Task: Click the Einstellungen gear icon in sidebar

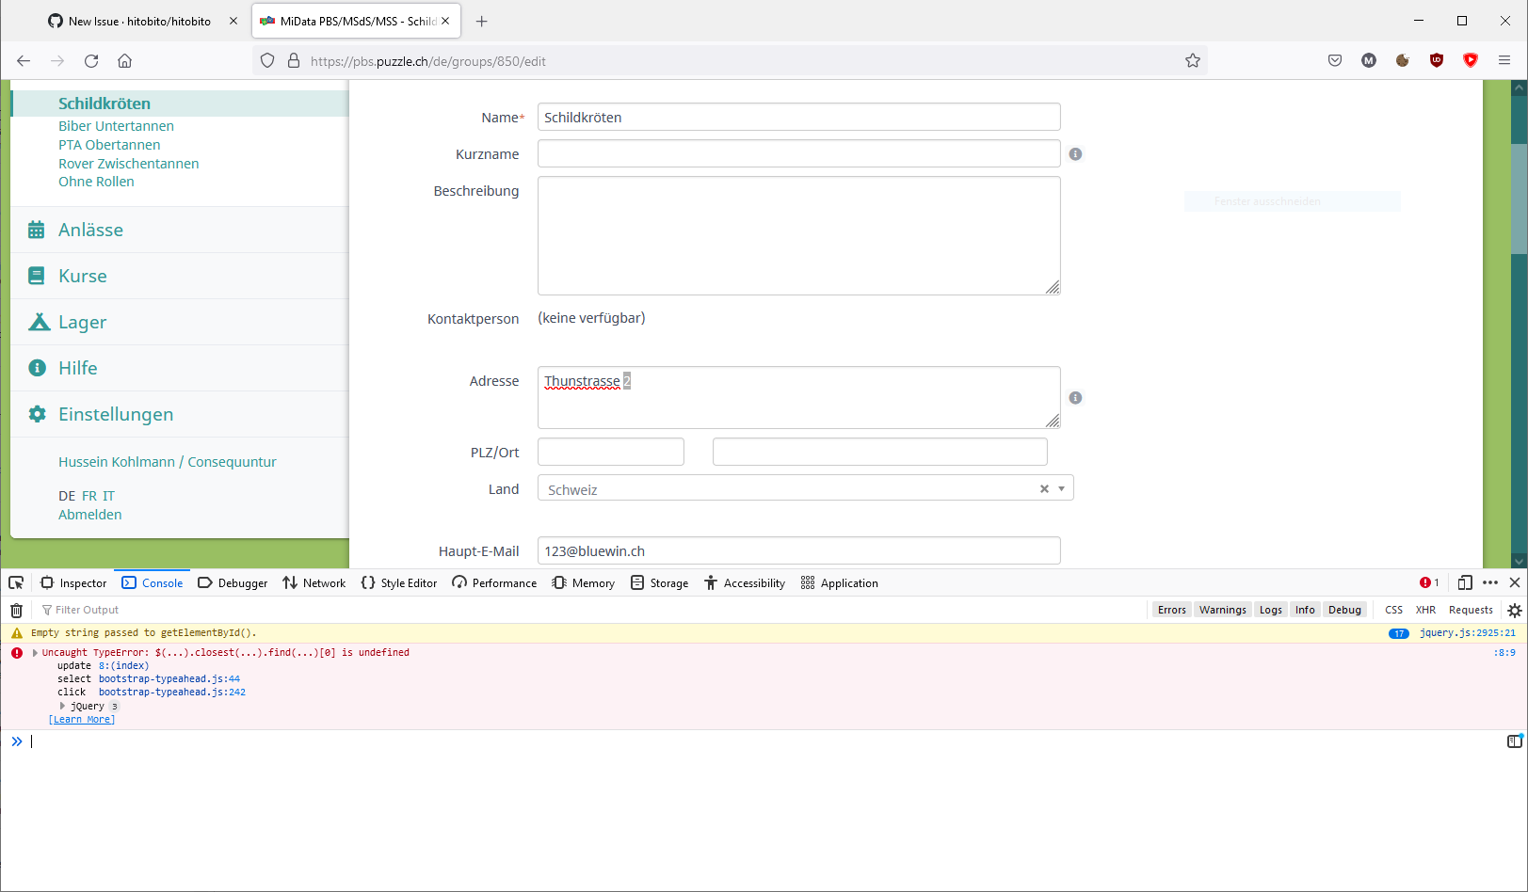Action: 38,414
